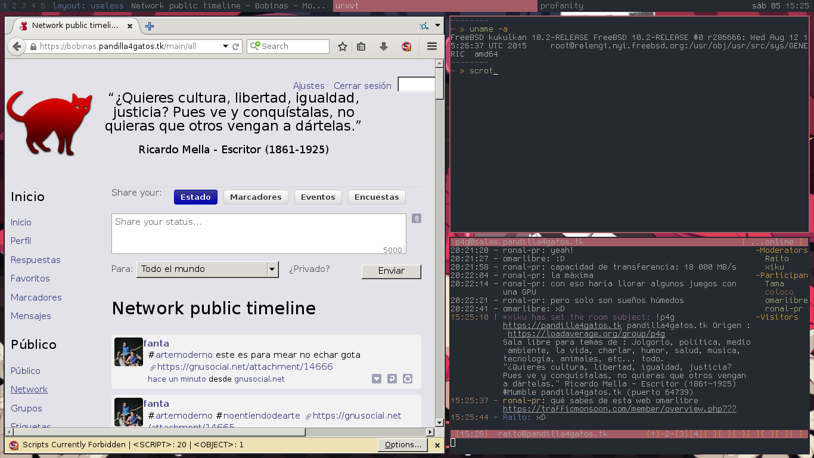Screen dimensions: 814x458
Task: Open Público timeline sidebar link
Action: click(x=26, y=371)
